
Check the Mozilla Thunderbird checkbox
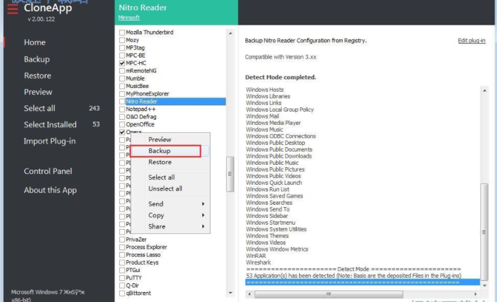pos(122,32)
